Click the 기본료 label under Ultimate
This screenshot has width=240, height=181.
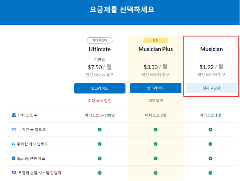pos(100,59)
